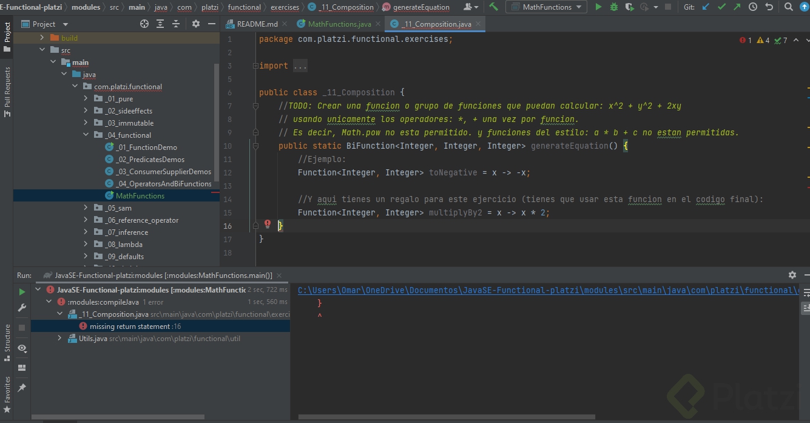Viewport: 810px width, 423px height.
Task: Select the missing return statement error
Action: tap(130, 327)
